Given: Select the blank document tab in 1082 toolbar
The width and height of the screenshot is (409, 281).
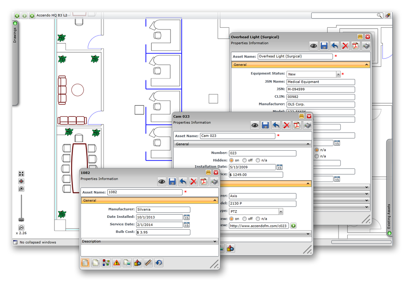Looking at the screenshot, I should 95,262.
